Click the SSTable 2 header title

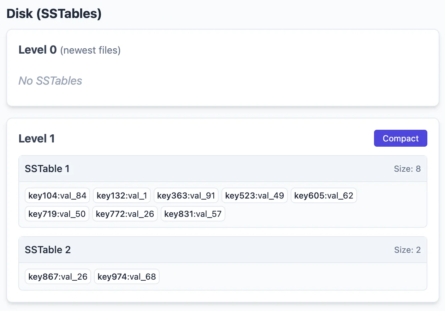pyautogui.click(x=48, y=250)
